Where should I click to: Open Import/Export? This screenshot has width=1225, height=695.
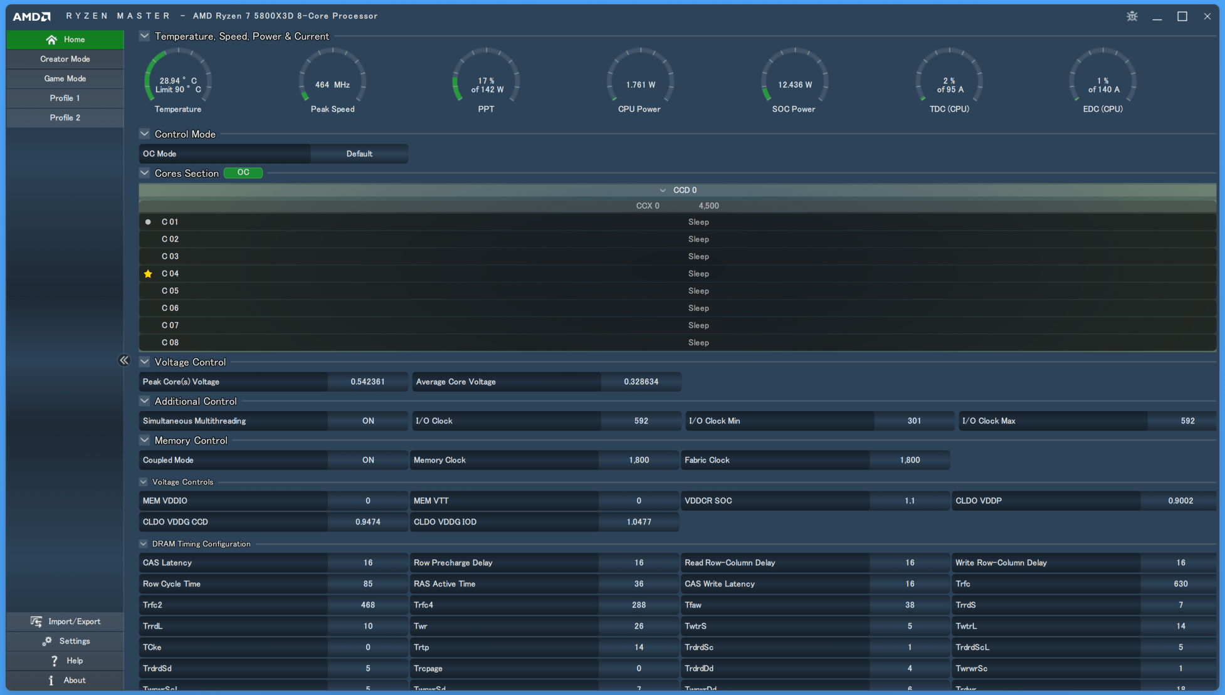pyautogui.click(x=65, y=621)
